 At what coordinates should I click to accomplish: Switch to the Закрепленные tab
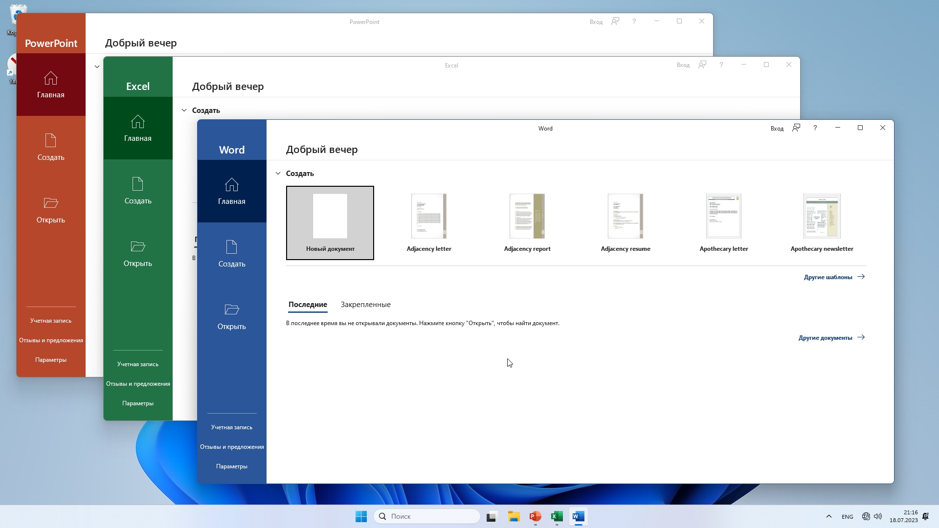pyautogui.click(x=365, y=305)
